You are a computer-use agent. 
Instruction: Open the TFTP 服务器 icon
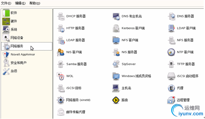tap(171, 64)
